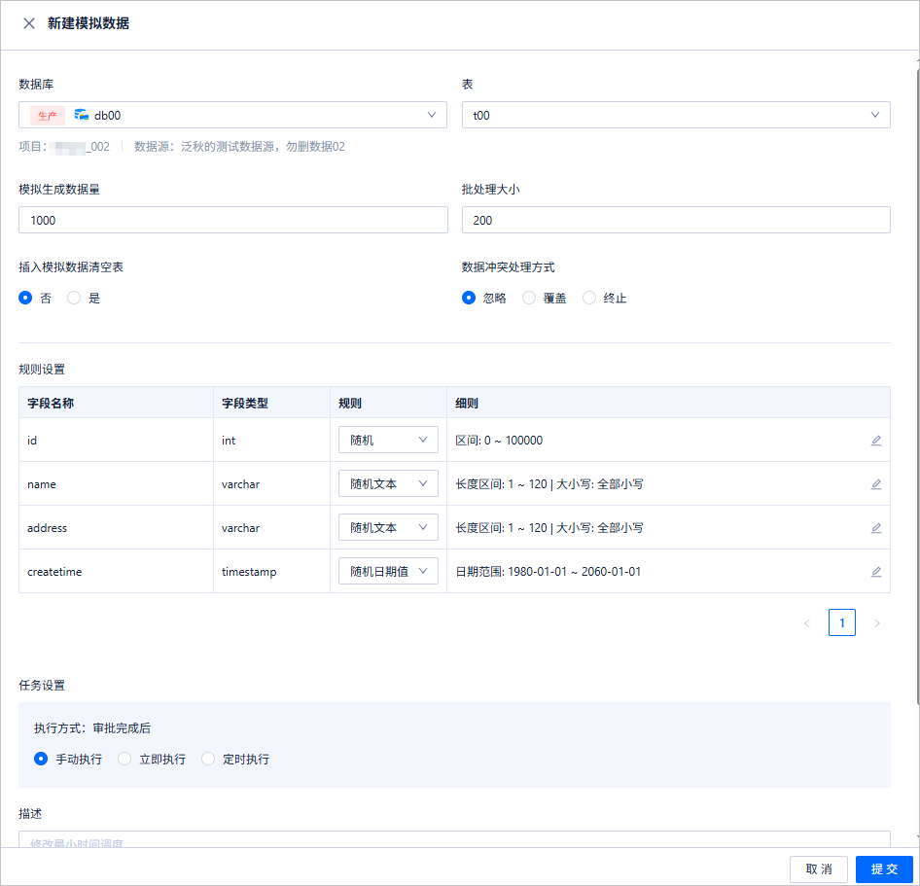The image size is (920, 886).
Task: Click the db00 database icon
Action: tap(81, 115)
